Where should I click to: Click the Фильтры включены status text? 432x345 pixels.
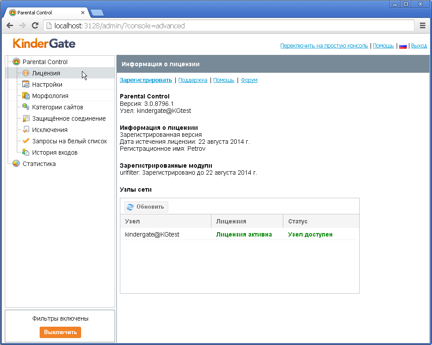[x=60, y=318]
